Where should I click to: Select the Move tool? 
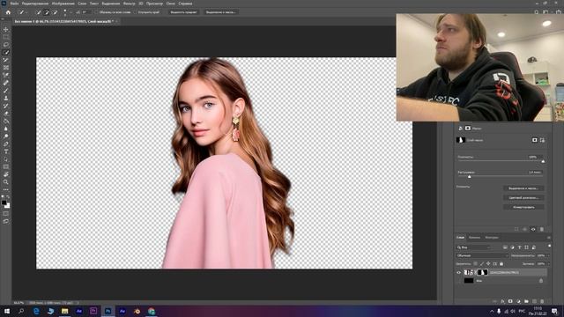click(x=6, y=29)
